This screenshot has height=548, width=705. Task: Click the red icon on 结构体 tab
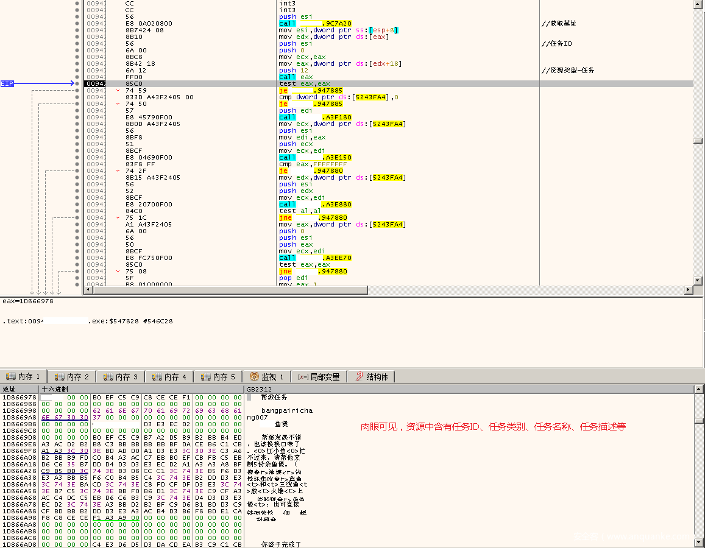click(x=359, y=377)
